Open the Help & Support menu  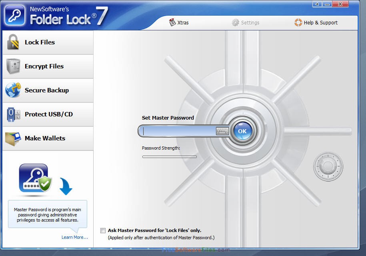(x=316, y=23)
